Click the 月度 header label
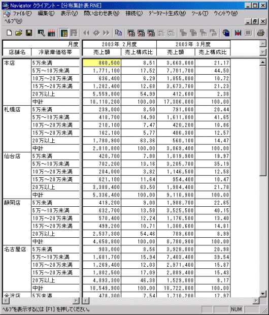 tap(73, 44)
